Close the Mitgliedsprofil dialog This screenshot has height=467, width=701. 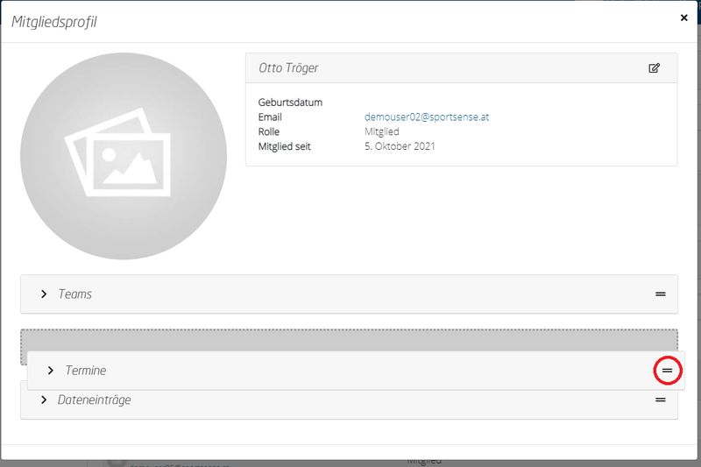(x=683, y=18)
